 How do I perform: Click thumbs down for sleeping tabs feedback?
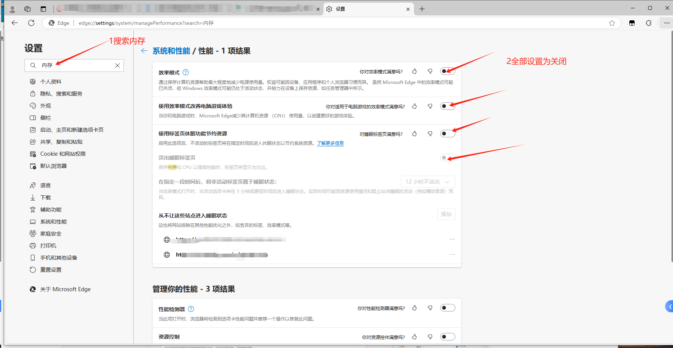430,134
